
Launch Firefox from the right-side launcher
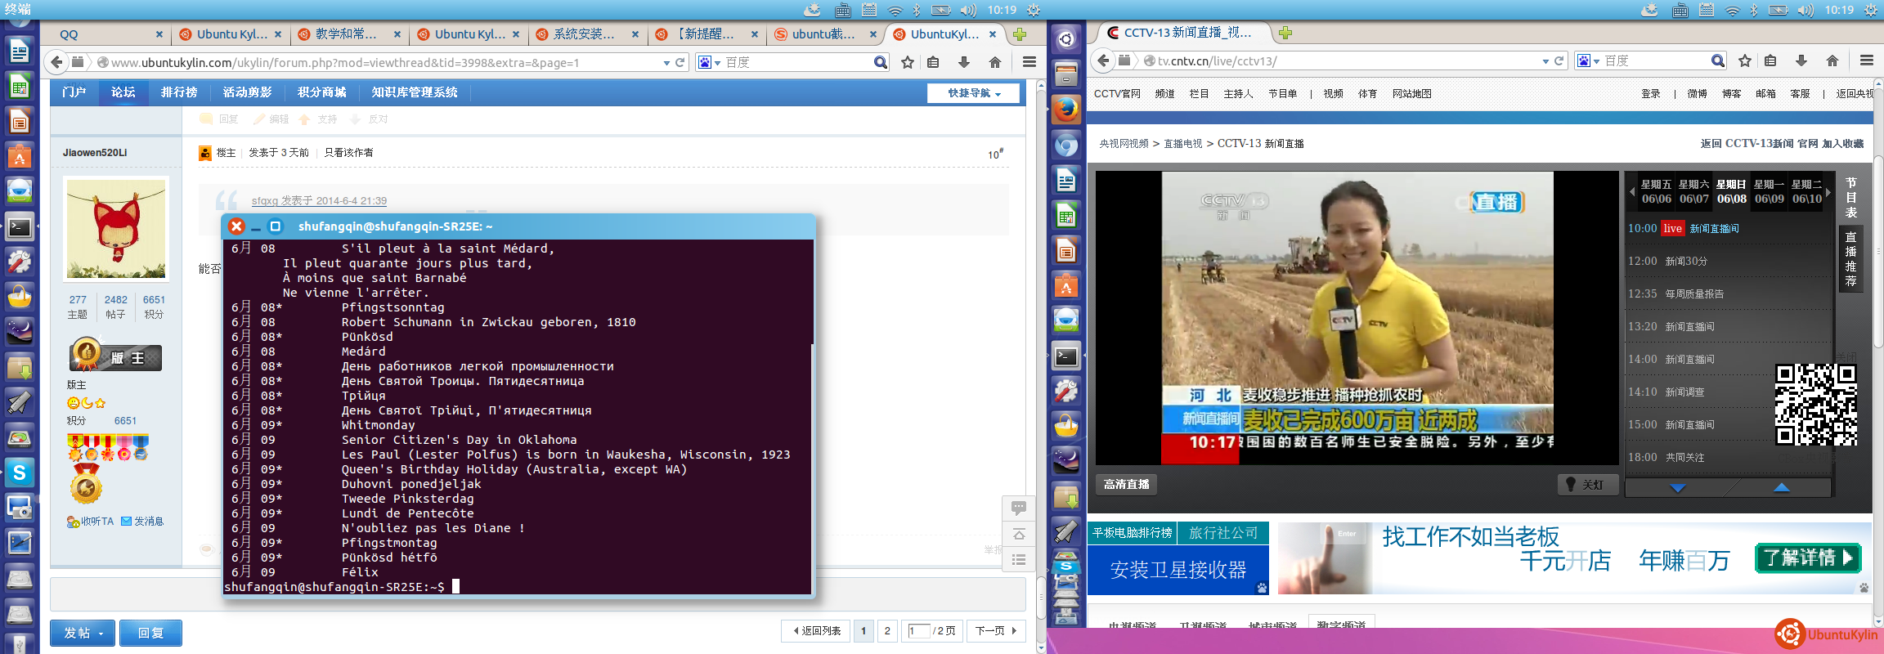point(1065,110)
